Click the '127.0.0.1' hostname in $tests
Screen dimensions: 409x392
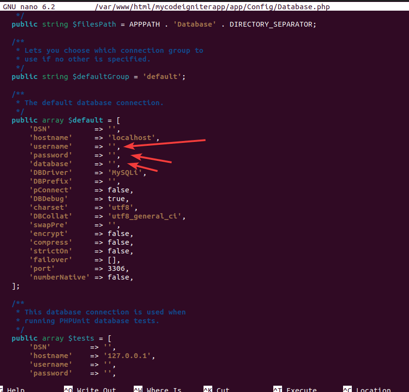pos(129,356)
